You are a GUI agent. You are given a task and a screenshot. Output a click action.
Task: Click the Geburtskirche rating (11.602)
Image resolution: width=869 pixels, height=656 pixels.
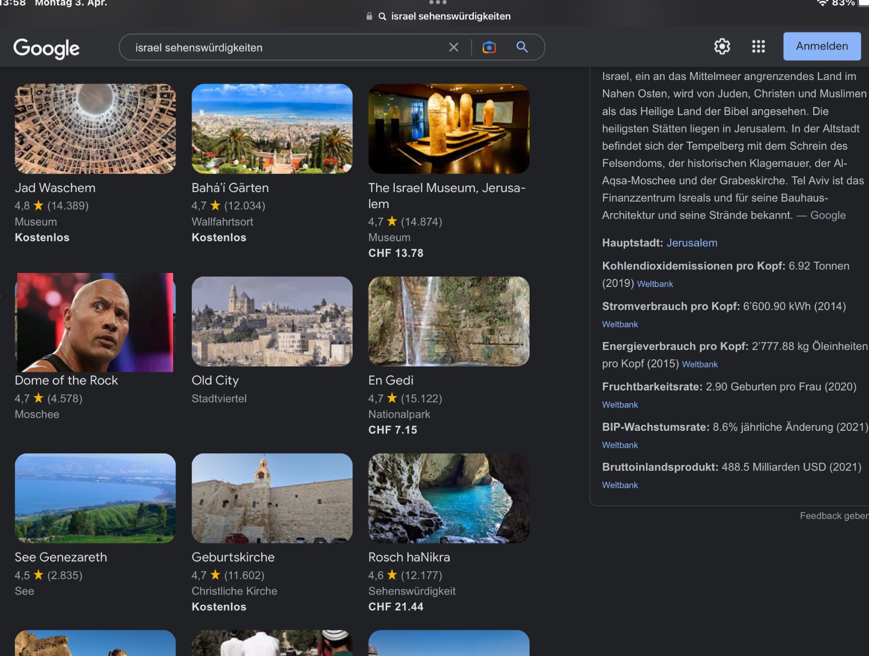(x=228, y=575)
